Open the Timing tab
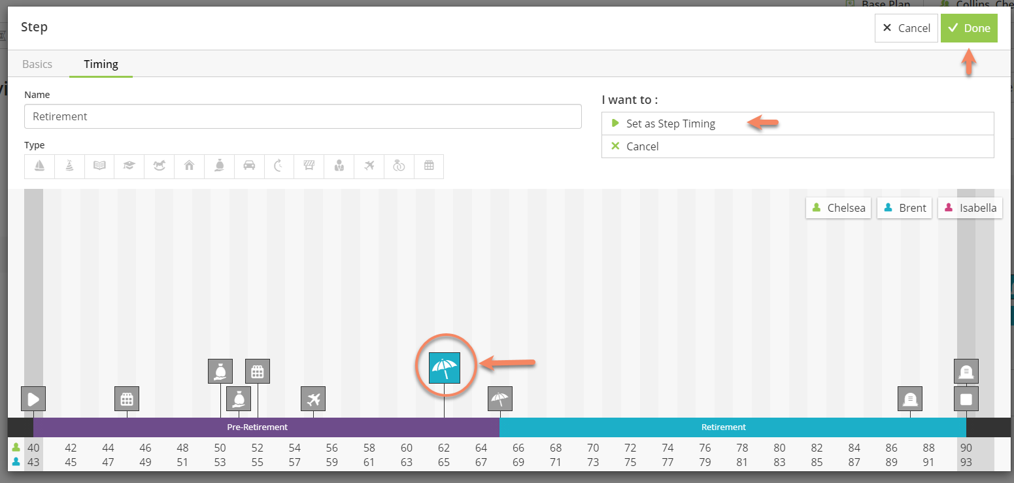1014x483 pixels. pos(101,64)
